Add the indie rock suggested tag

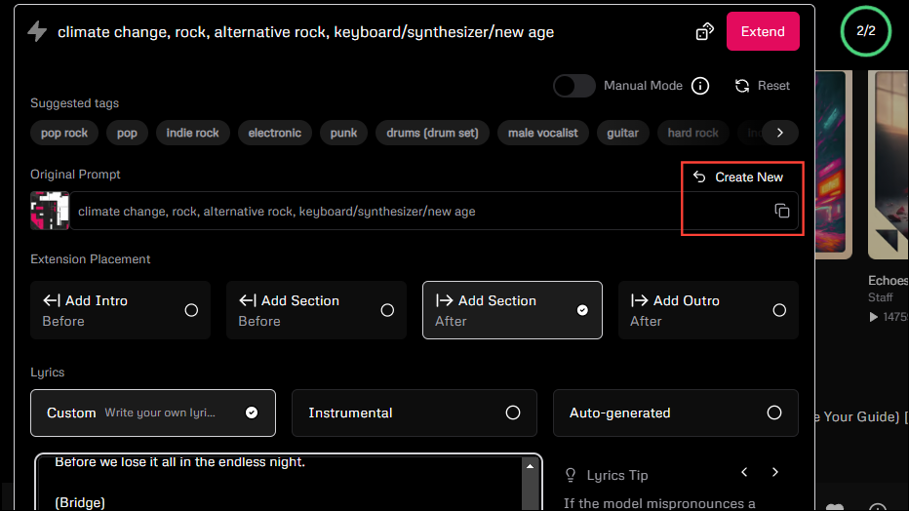(192, 133)
